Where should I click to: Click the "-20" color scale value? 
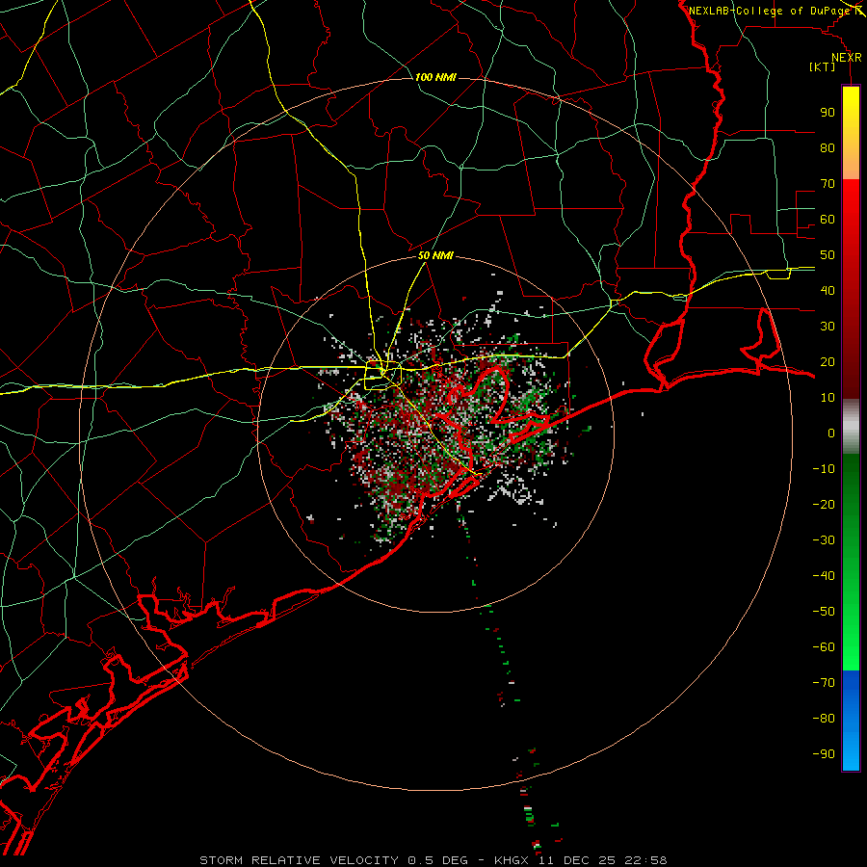click(824, 505)
